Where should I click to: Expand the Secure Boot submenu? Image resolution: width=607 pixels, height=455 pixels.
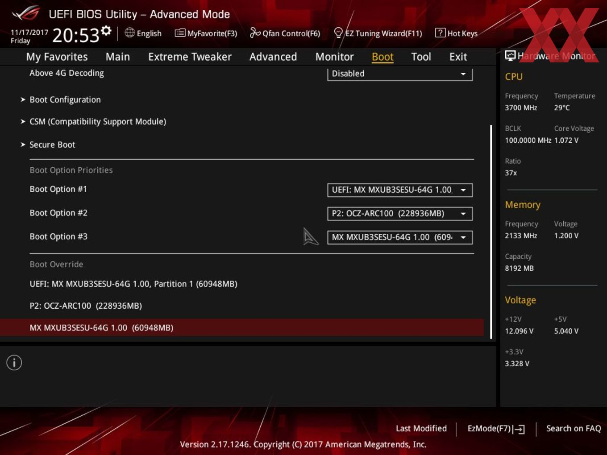[48, 145]
